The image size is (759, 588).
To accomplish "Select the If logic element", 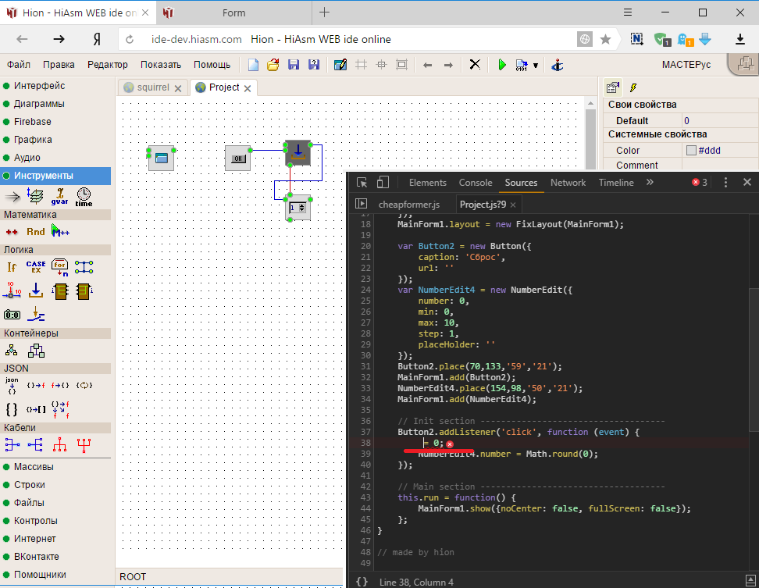I will coord(12,266).
